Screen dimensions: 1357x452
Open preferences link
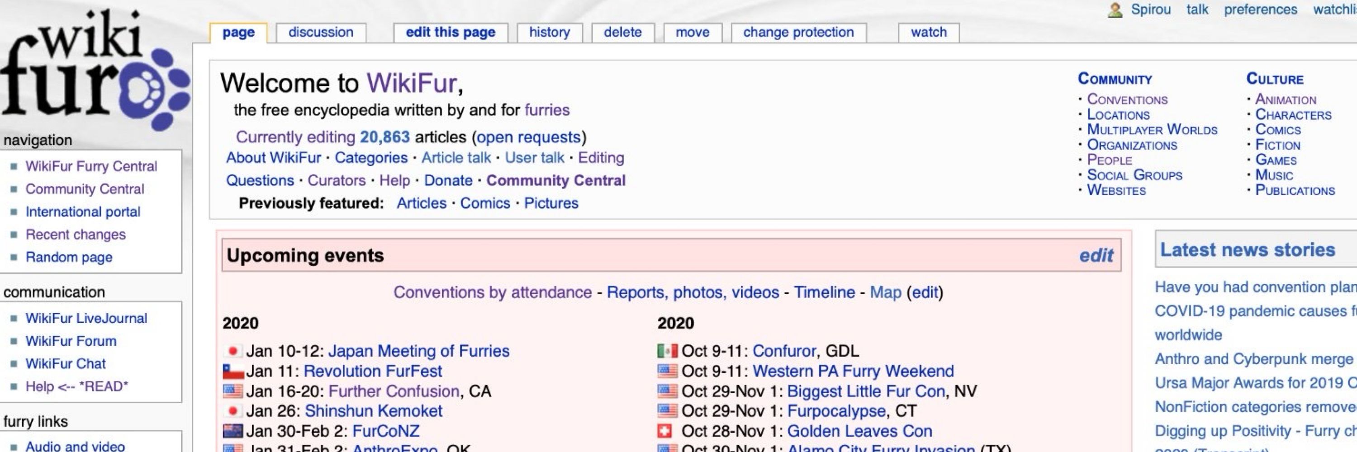tap(1260, 10)
